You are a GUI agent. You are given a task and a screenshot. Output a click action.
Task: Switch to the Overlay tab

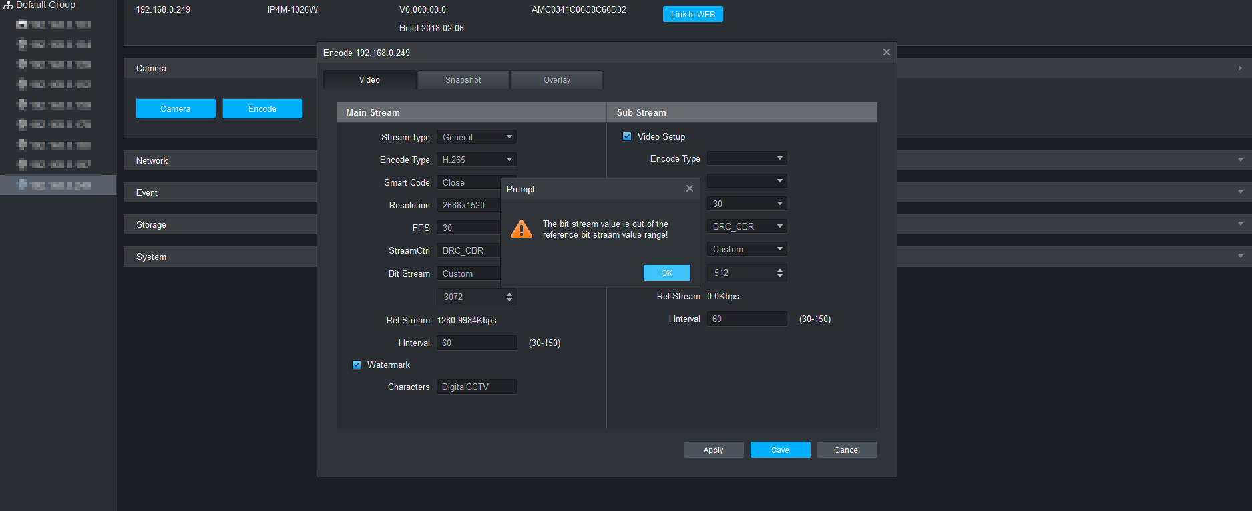[x=557, y=79]
